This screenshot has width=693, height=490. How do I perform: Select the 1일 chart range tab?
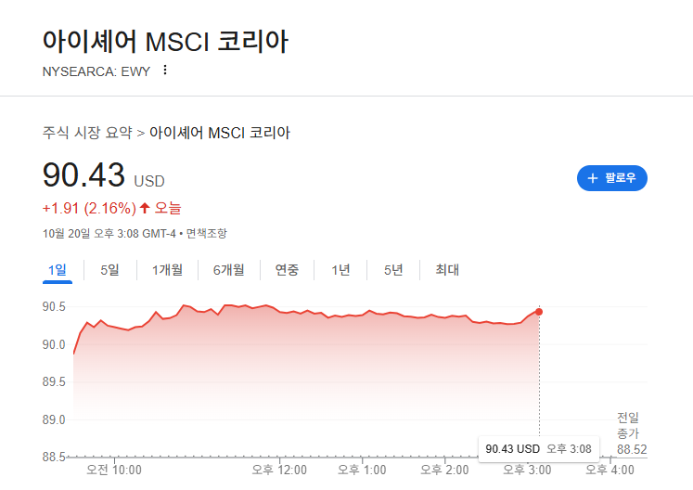pos(57,270)
